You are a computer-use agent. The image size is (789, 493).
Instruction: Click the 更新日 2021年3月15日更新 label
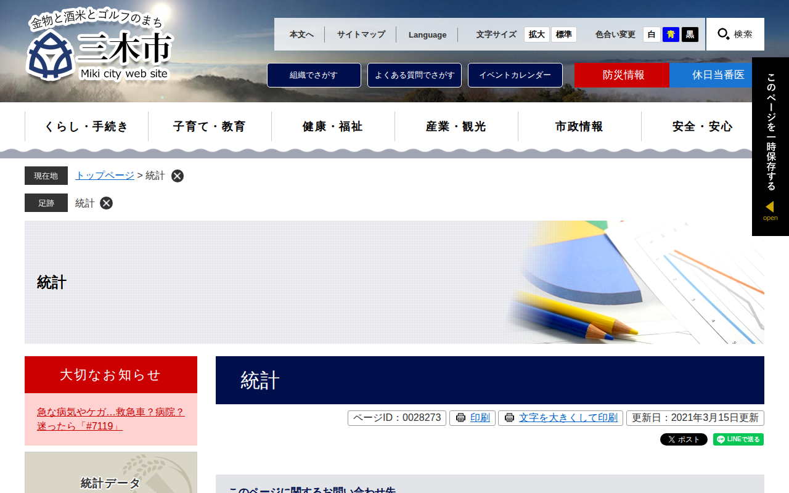(695, 418)
